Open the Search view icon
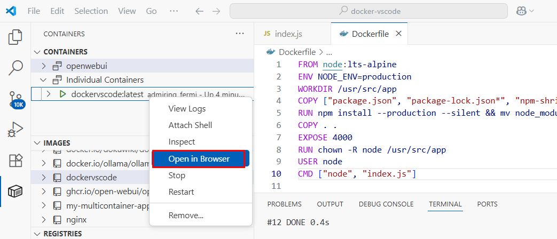 click(15, 68)
